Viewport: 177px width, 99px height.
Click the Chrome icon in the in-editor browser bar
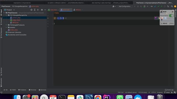(159, 18)
